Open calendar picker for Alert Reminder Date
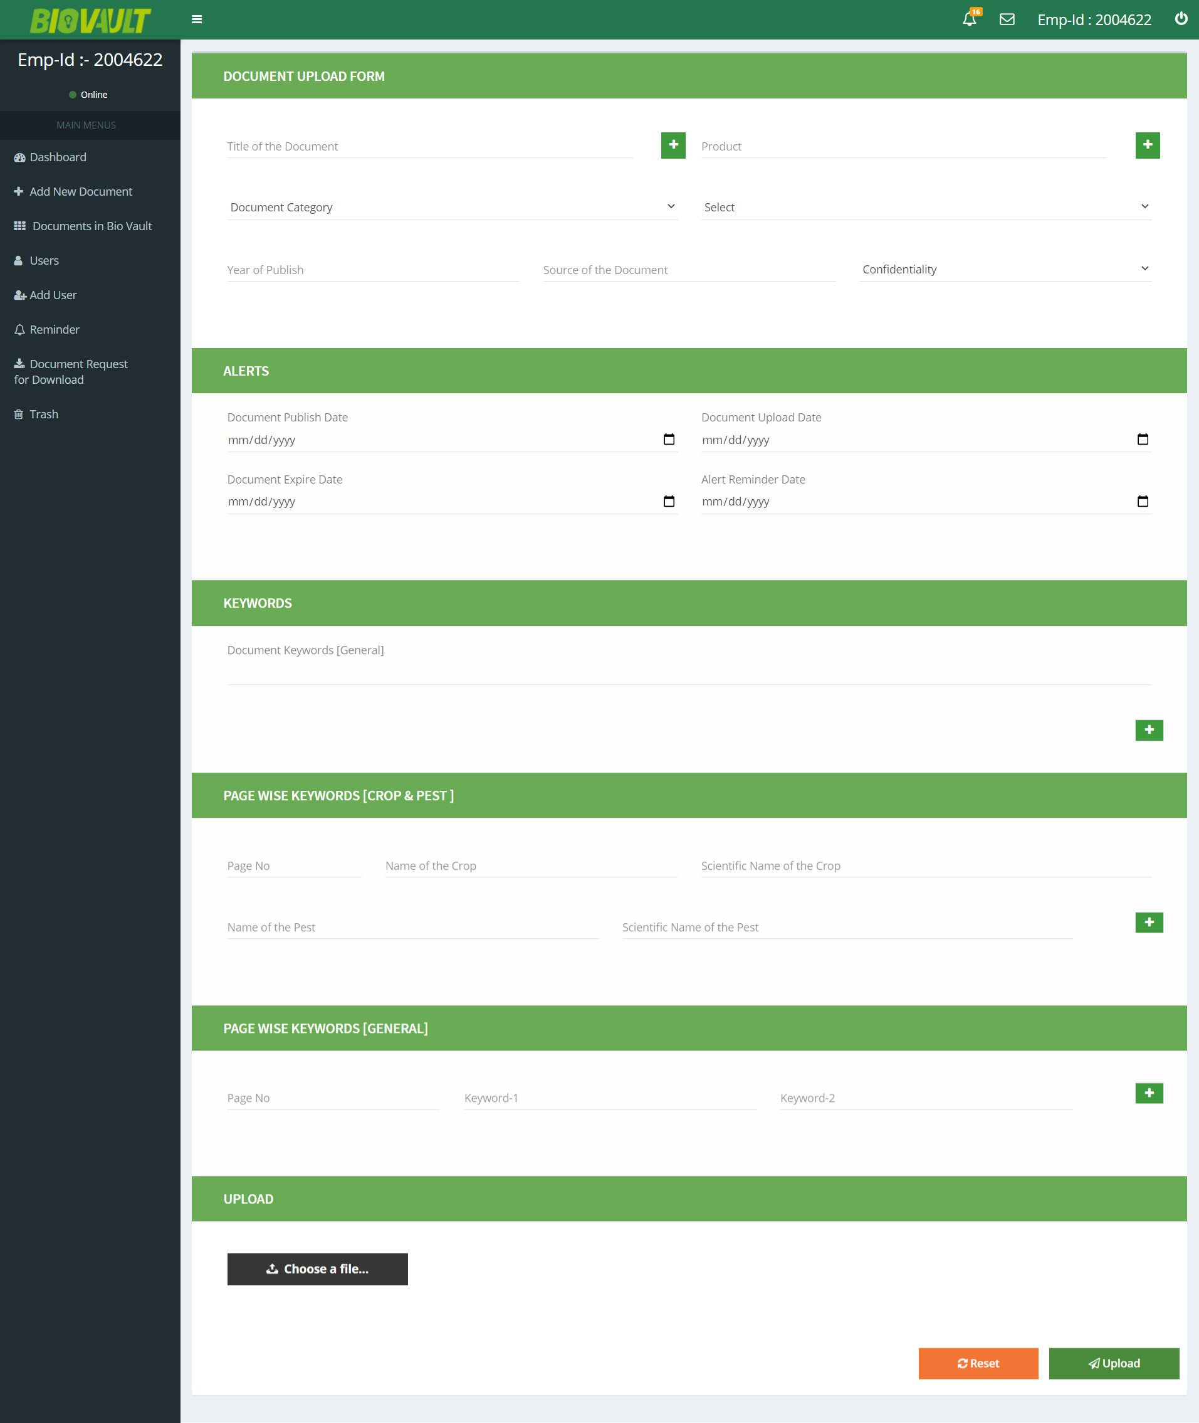Viewport: 1199px width, 1423px height. 1143,501
